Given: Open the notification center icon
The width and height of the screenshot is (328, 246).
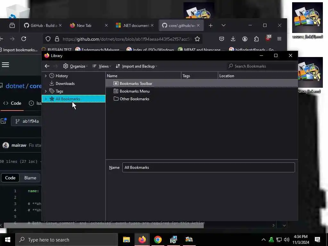Looking at the screenshot, I should (317, 240).
